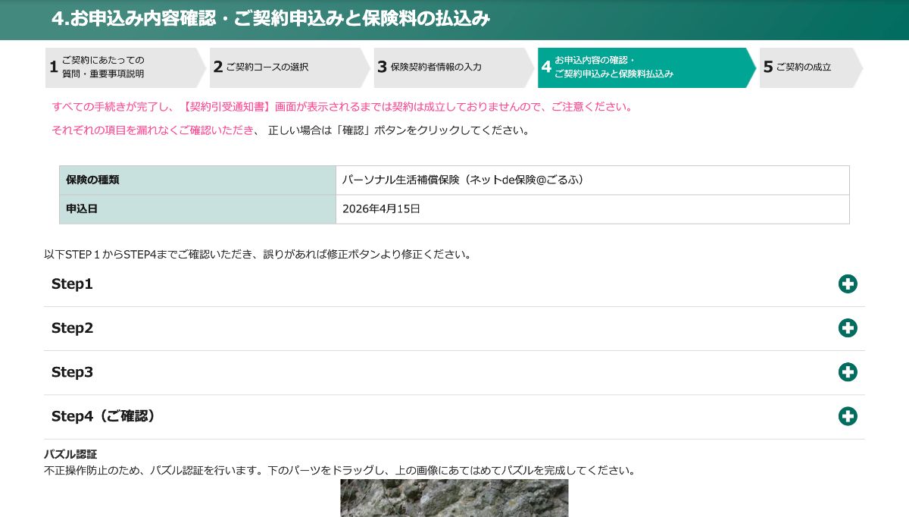The width and height of the screenshot is (909, 517).
Task: Click the plus icon beside Step4（ご確認）
Action: pyautogui.click(x=848, y=416)
